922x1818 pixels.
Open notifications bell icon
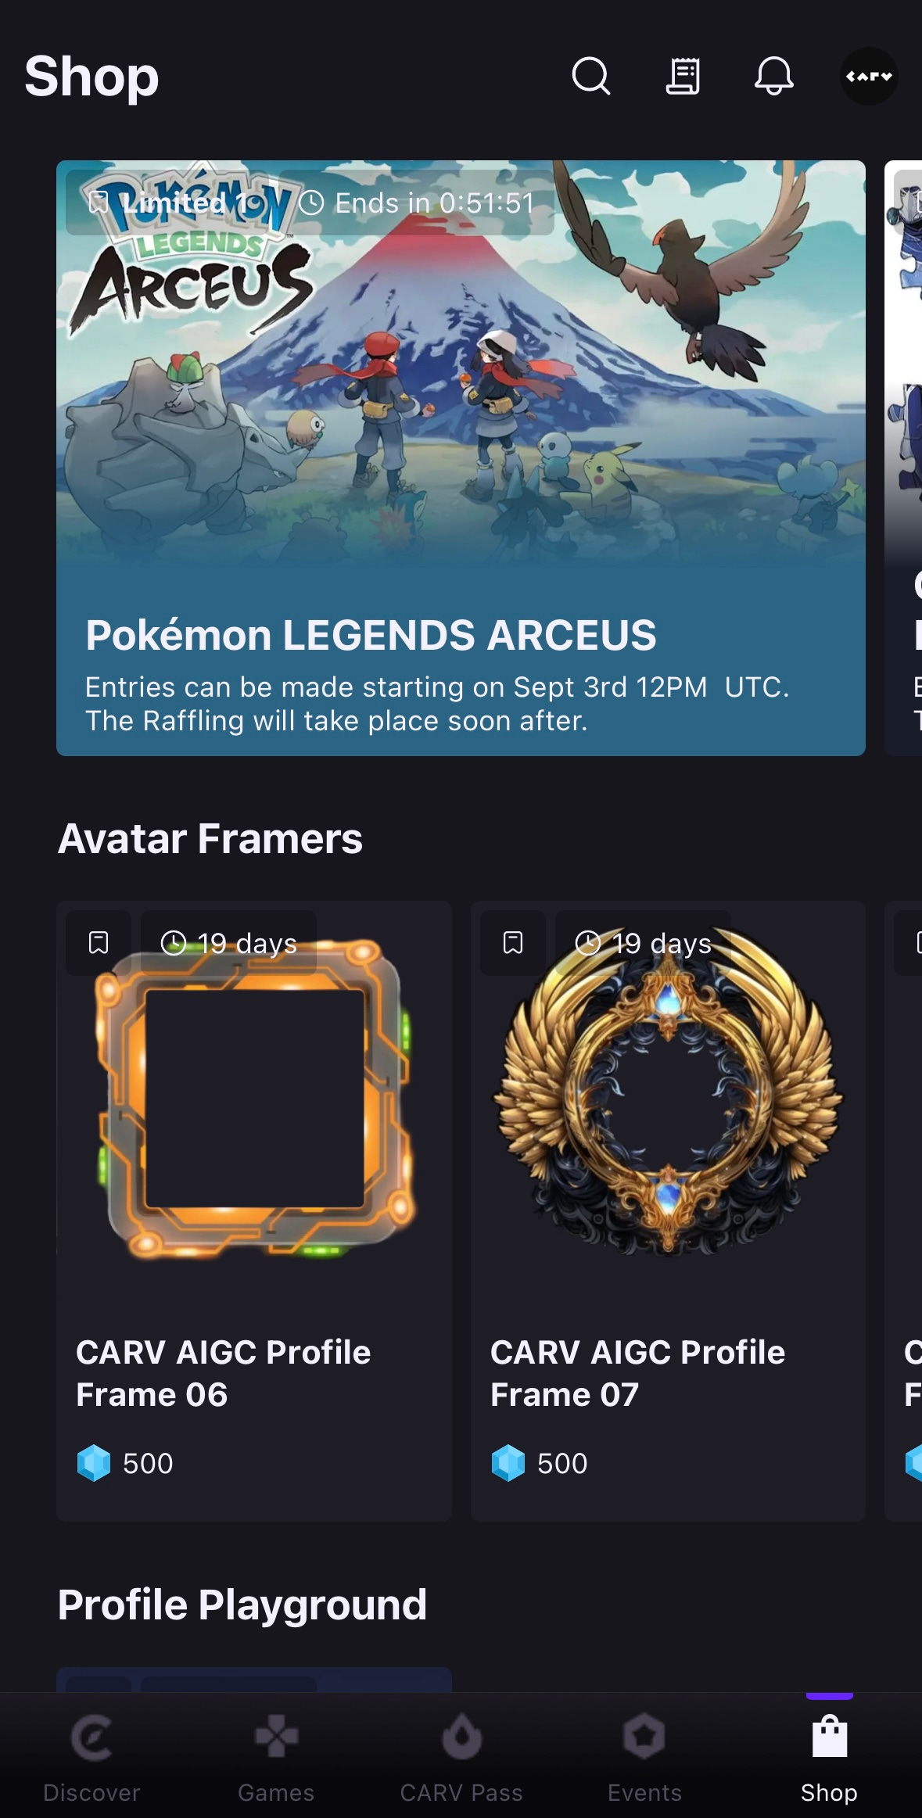click(774, 76)
